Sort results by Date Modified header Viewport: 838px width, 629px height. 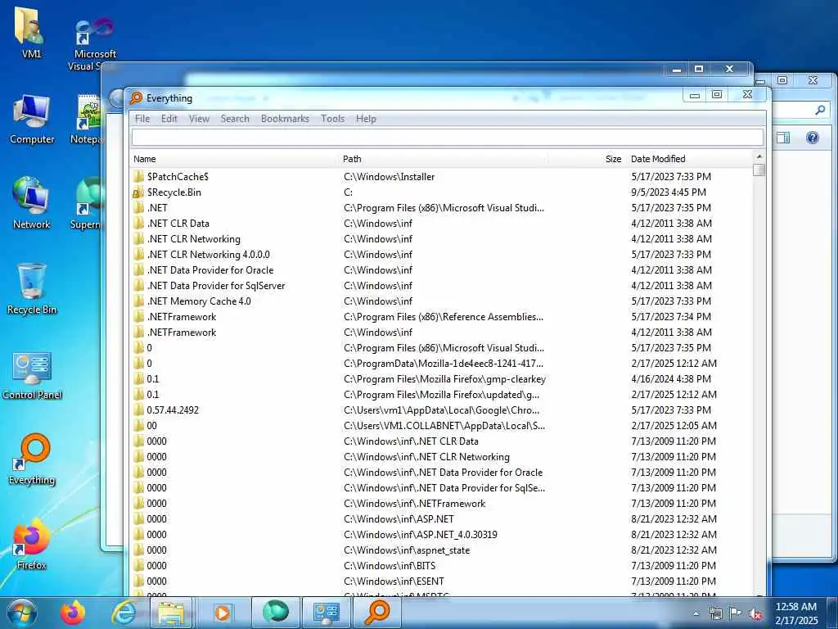(689, 159)
